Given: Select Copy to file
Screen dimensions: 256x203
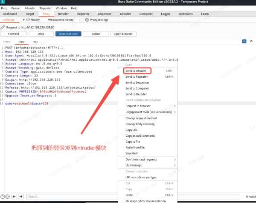Looking at the screenshot, I should 148,141.
